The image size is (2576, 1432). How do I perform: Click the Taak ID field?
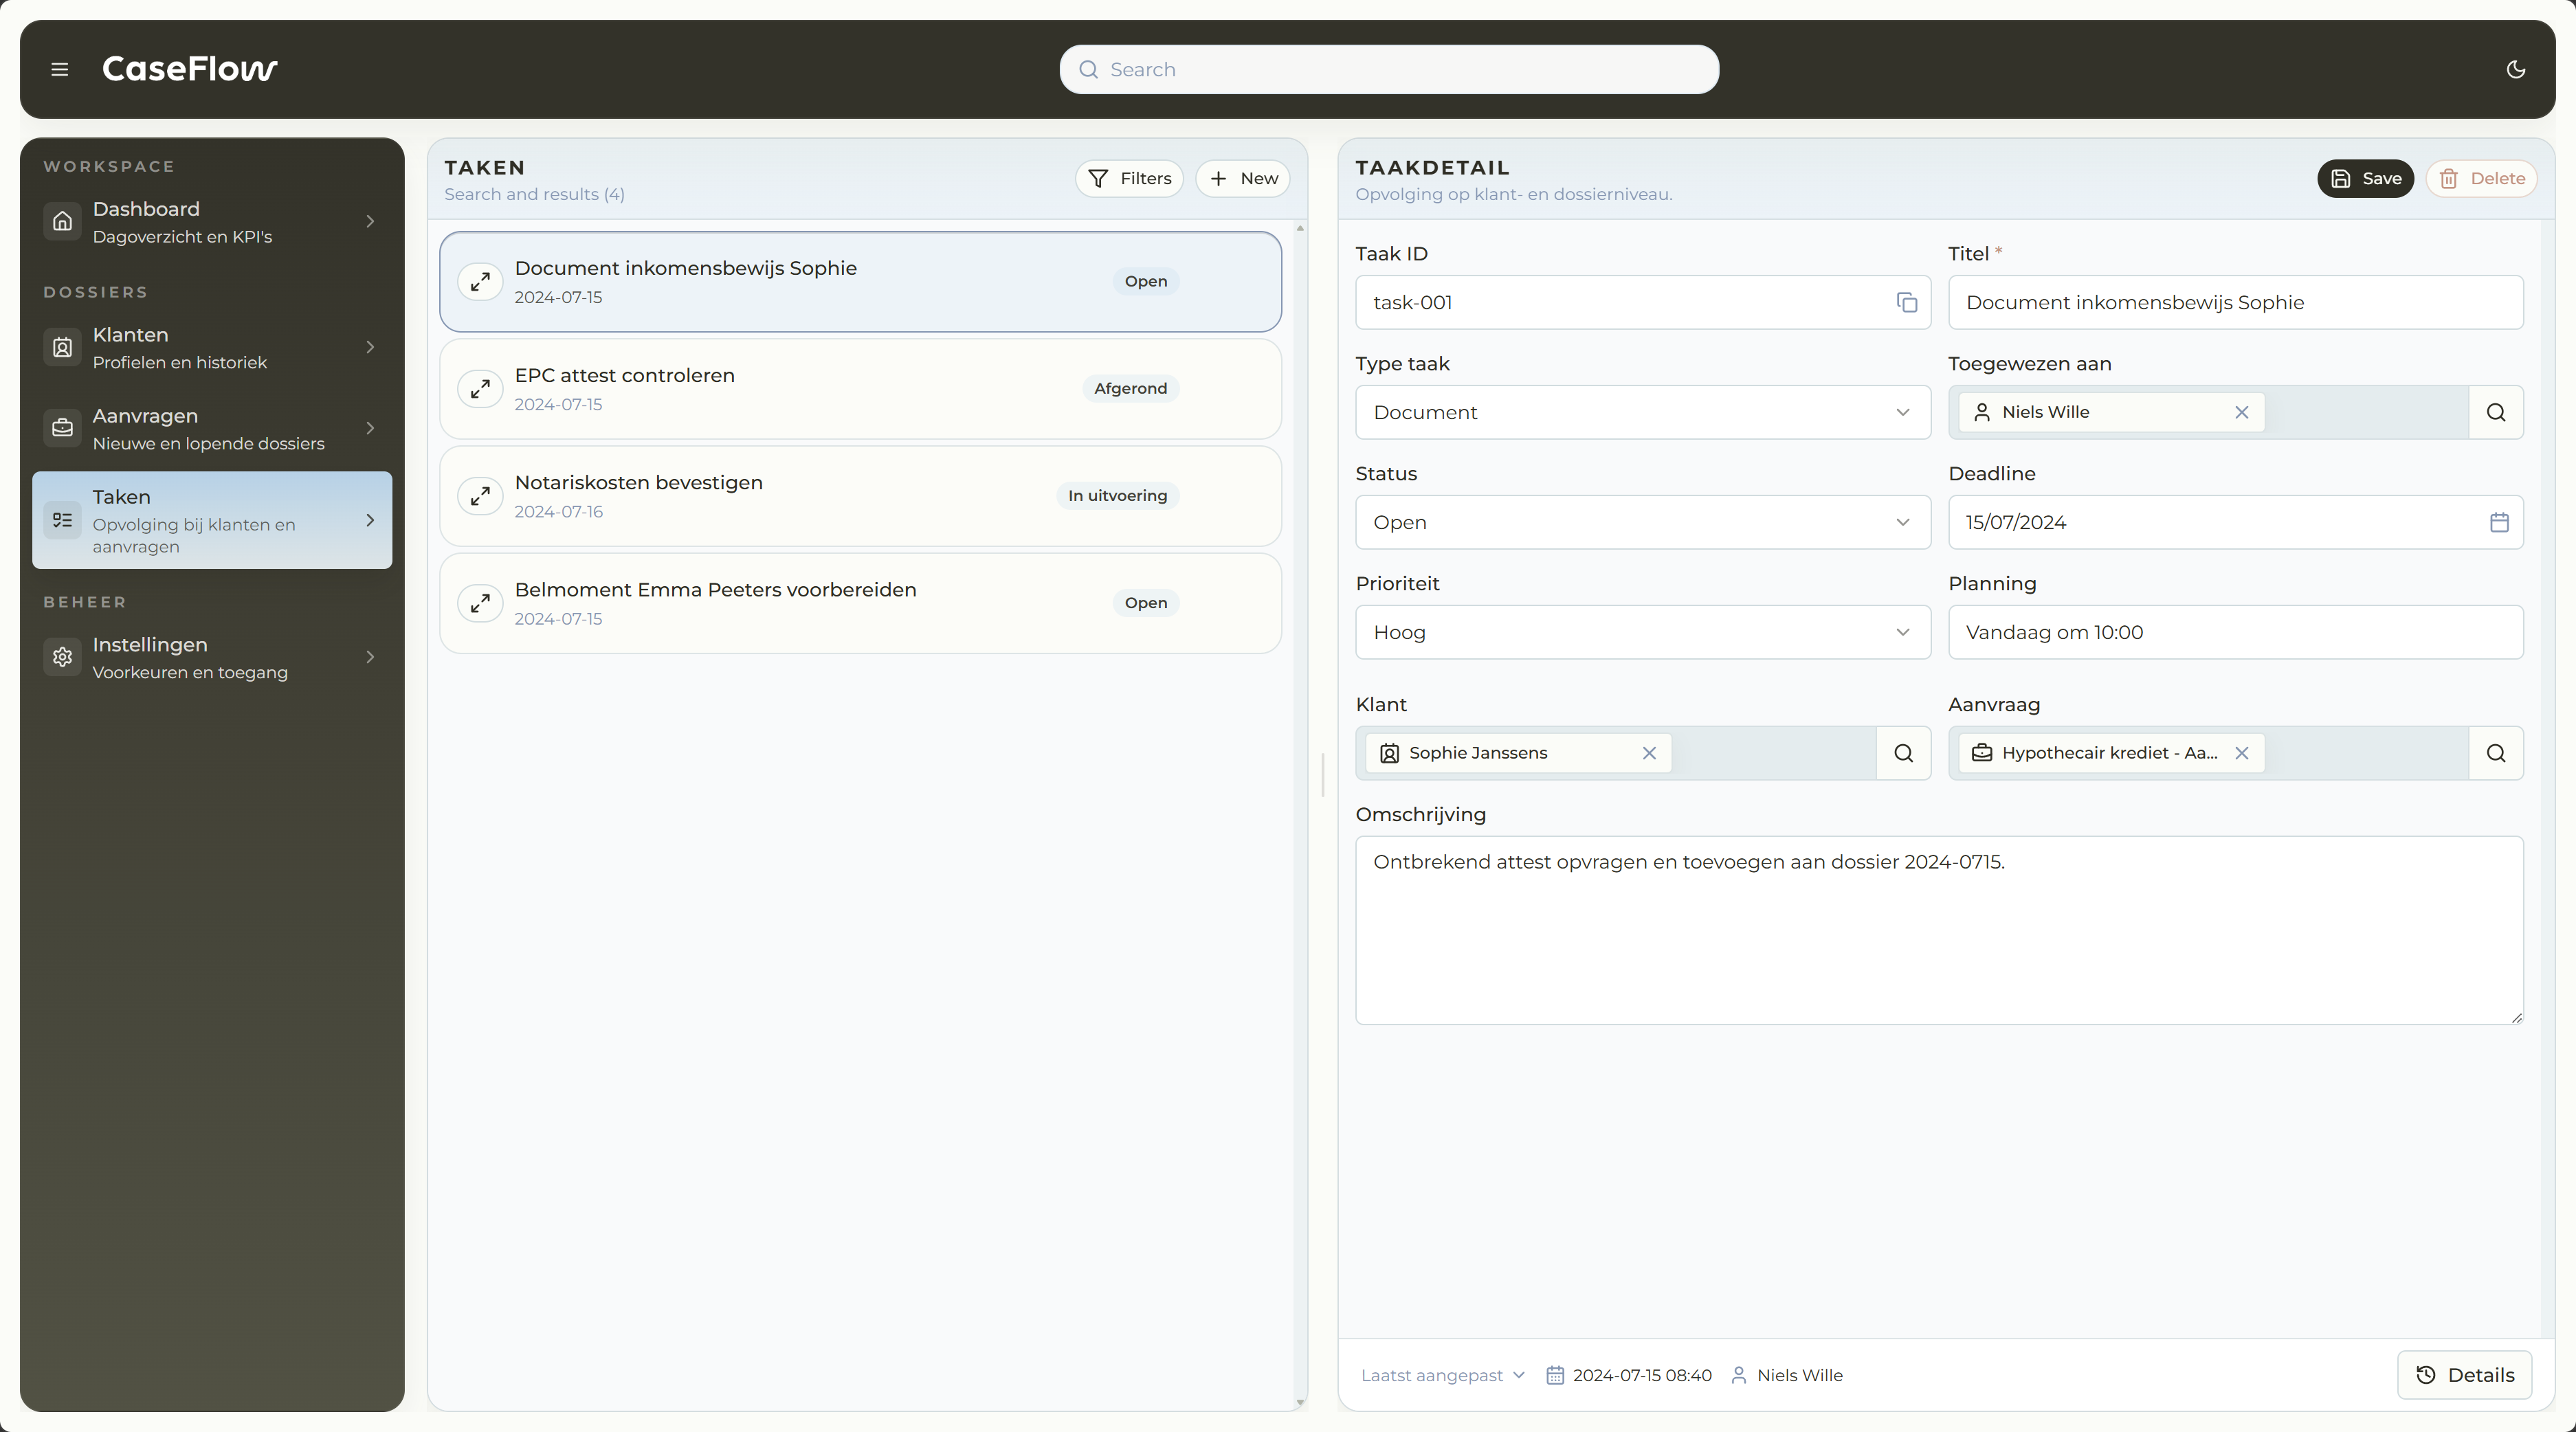coord(1642,302)
